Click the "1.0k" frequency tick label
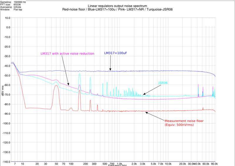235x166 pixels. (120, 164)
